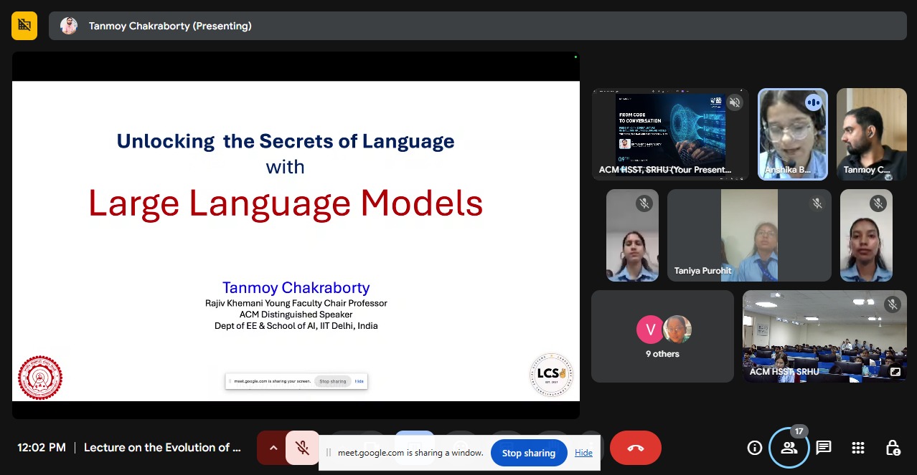The width and height of the screenshot is (917, 475).
Task: Click the red leave call button
Action: tap(635, 448)
